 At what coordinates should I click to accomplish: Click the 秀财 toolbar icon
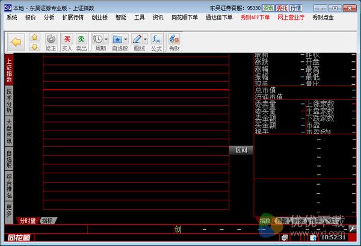(x=174, y=39)
